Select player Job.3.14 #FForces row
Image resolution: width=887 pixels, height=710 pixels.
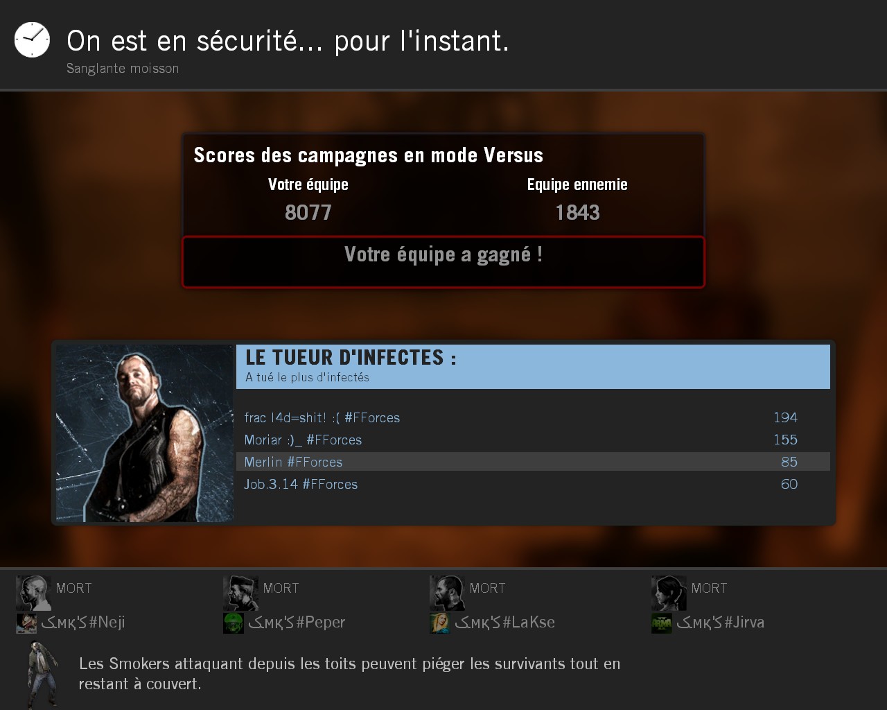(x=533, y=484)
